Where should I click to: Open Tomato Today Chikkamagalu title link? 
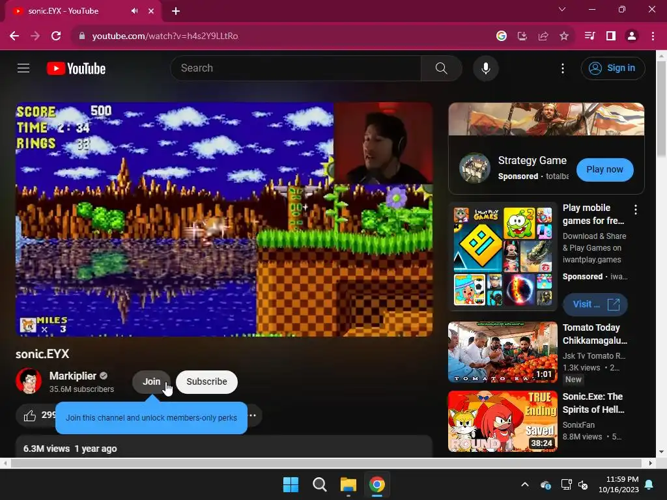595,334
